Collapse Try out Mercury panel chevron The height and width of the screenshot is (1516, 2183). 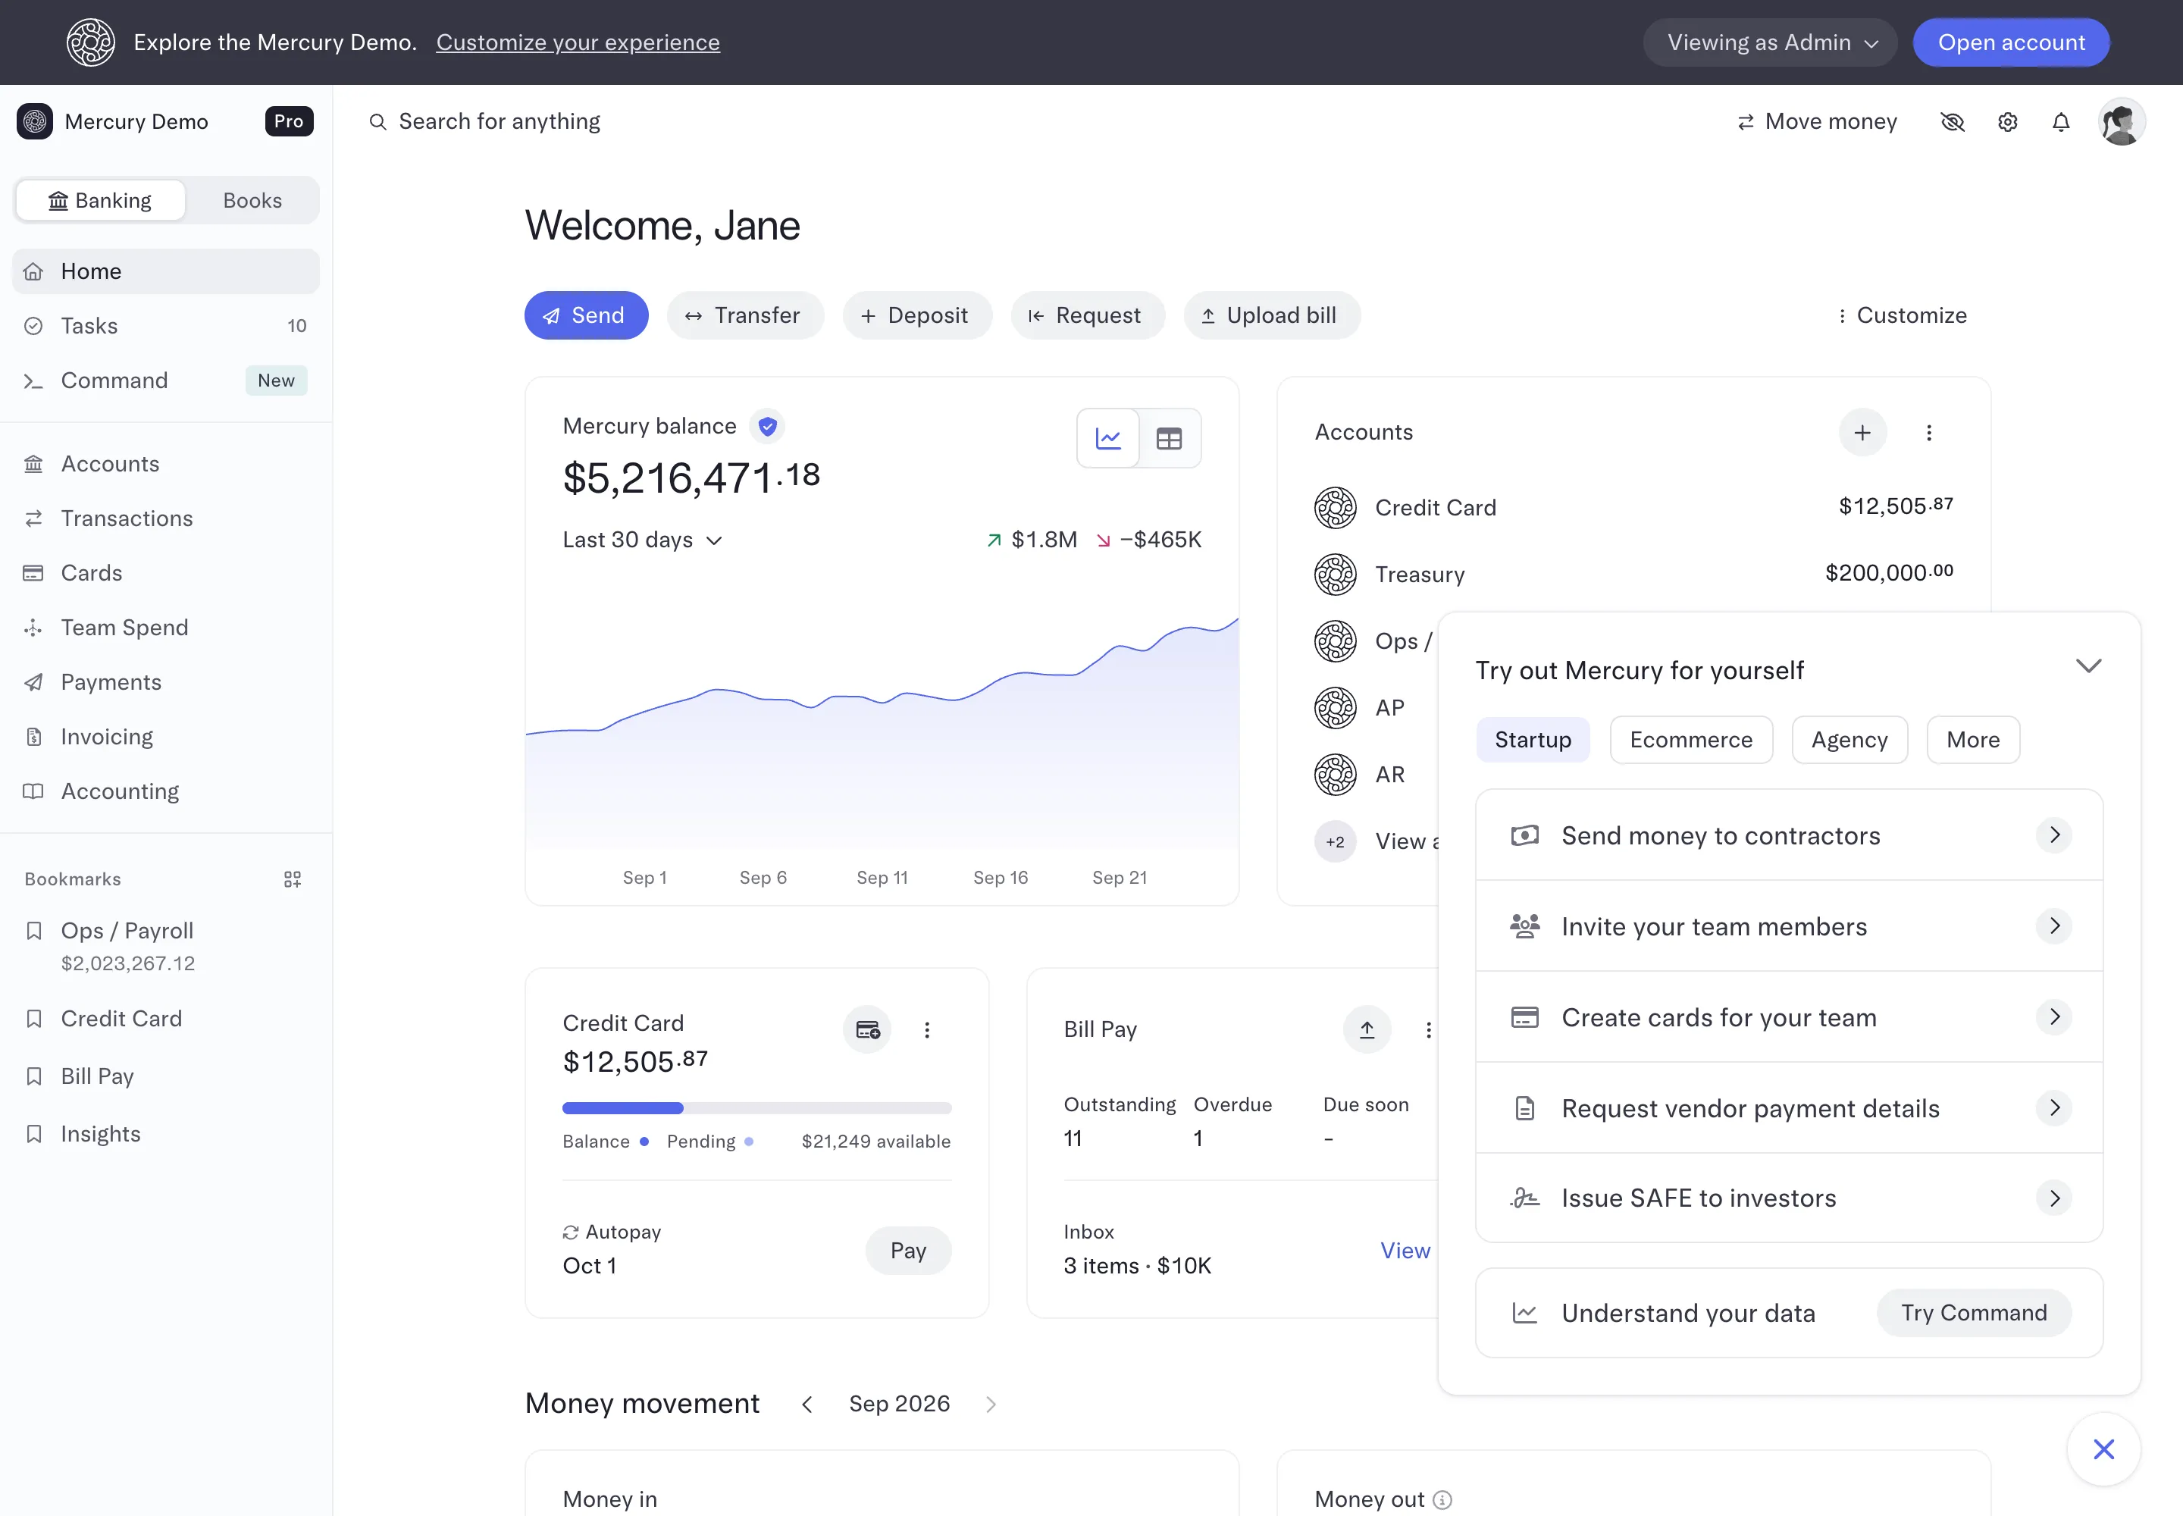coord(2088,666)
